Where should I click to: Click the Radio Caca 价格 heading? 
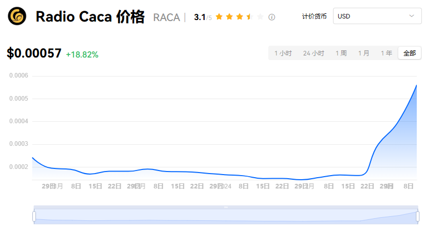(90, 16)
